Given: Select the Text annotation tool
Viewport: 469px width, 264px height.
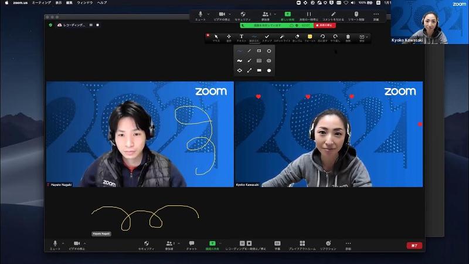Looking at the screenshot, I should 241,37.
